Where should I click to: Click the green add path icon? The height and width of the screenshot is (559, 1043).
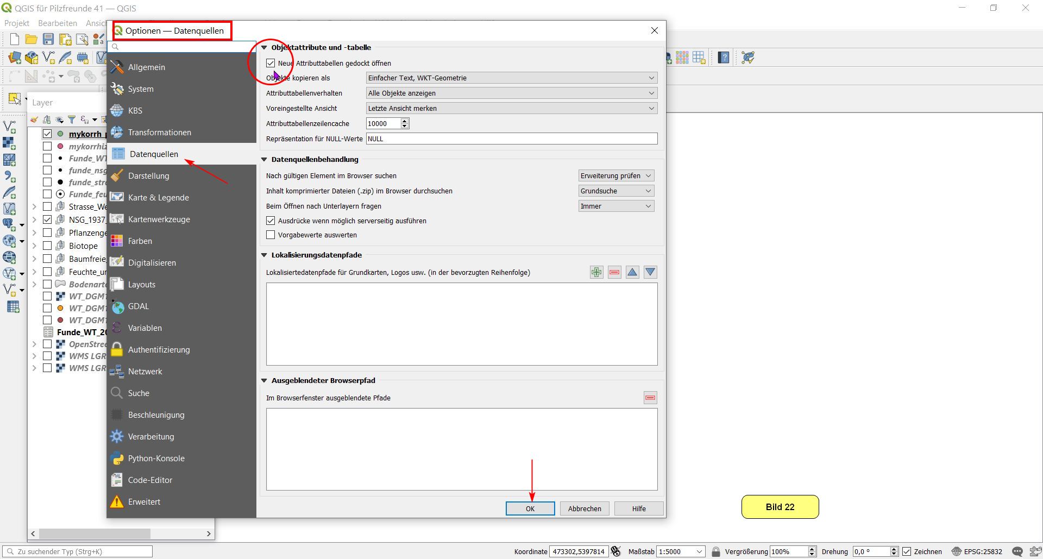(x=596, y=272)
